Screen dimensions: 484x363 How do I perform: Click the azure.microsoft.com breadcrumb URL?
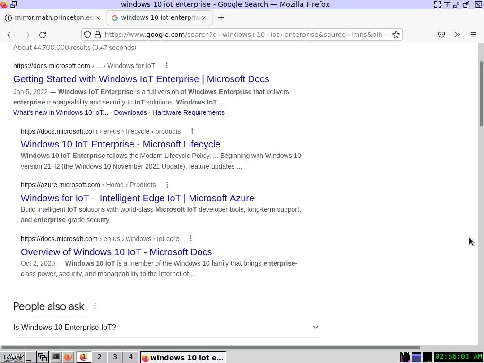88,185
